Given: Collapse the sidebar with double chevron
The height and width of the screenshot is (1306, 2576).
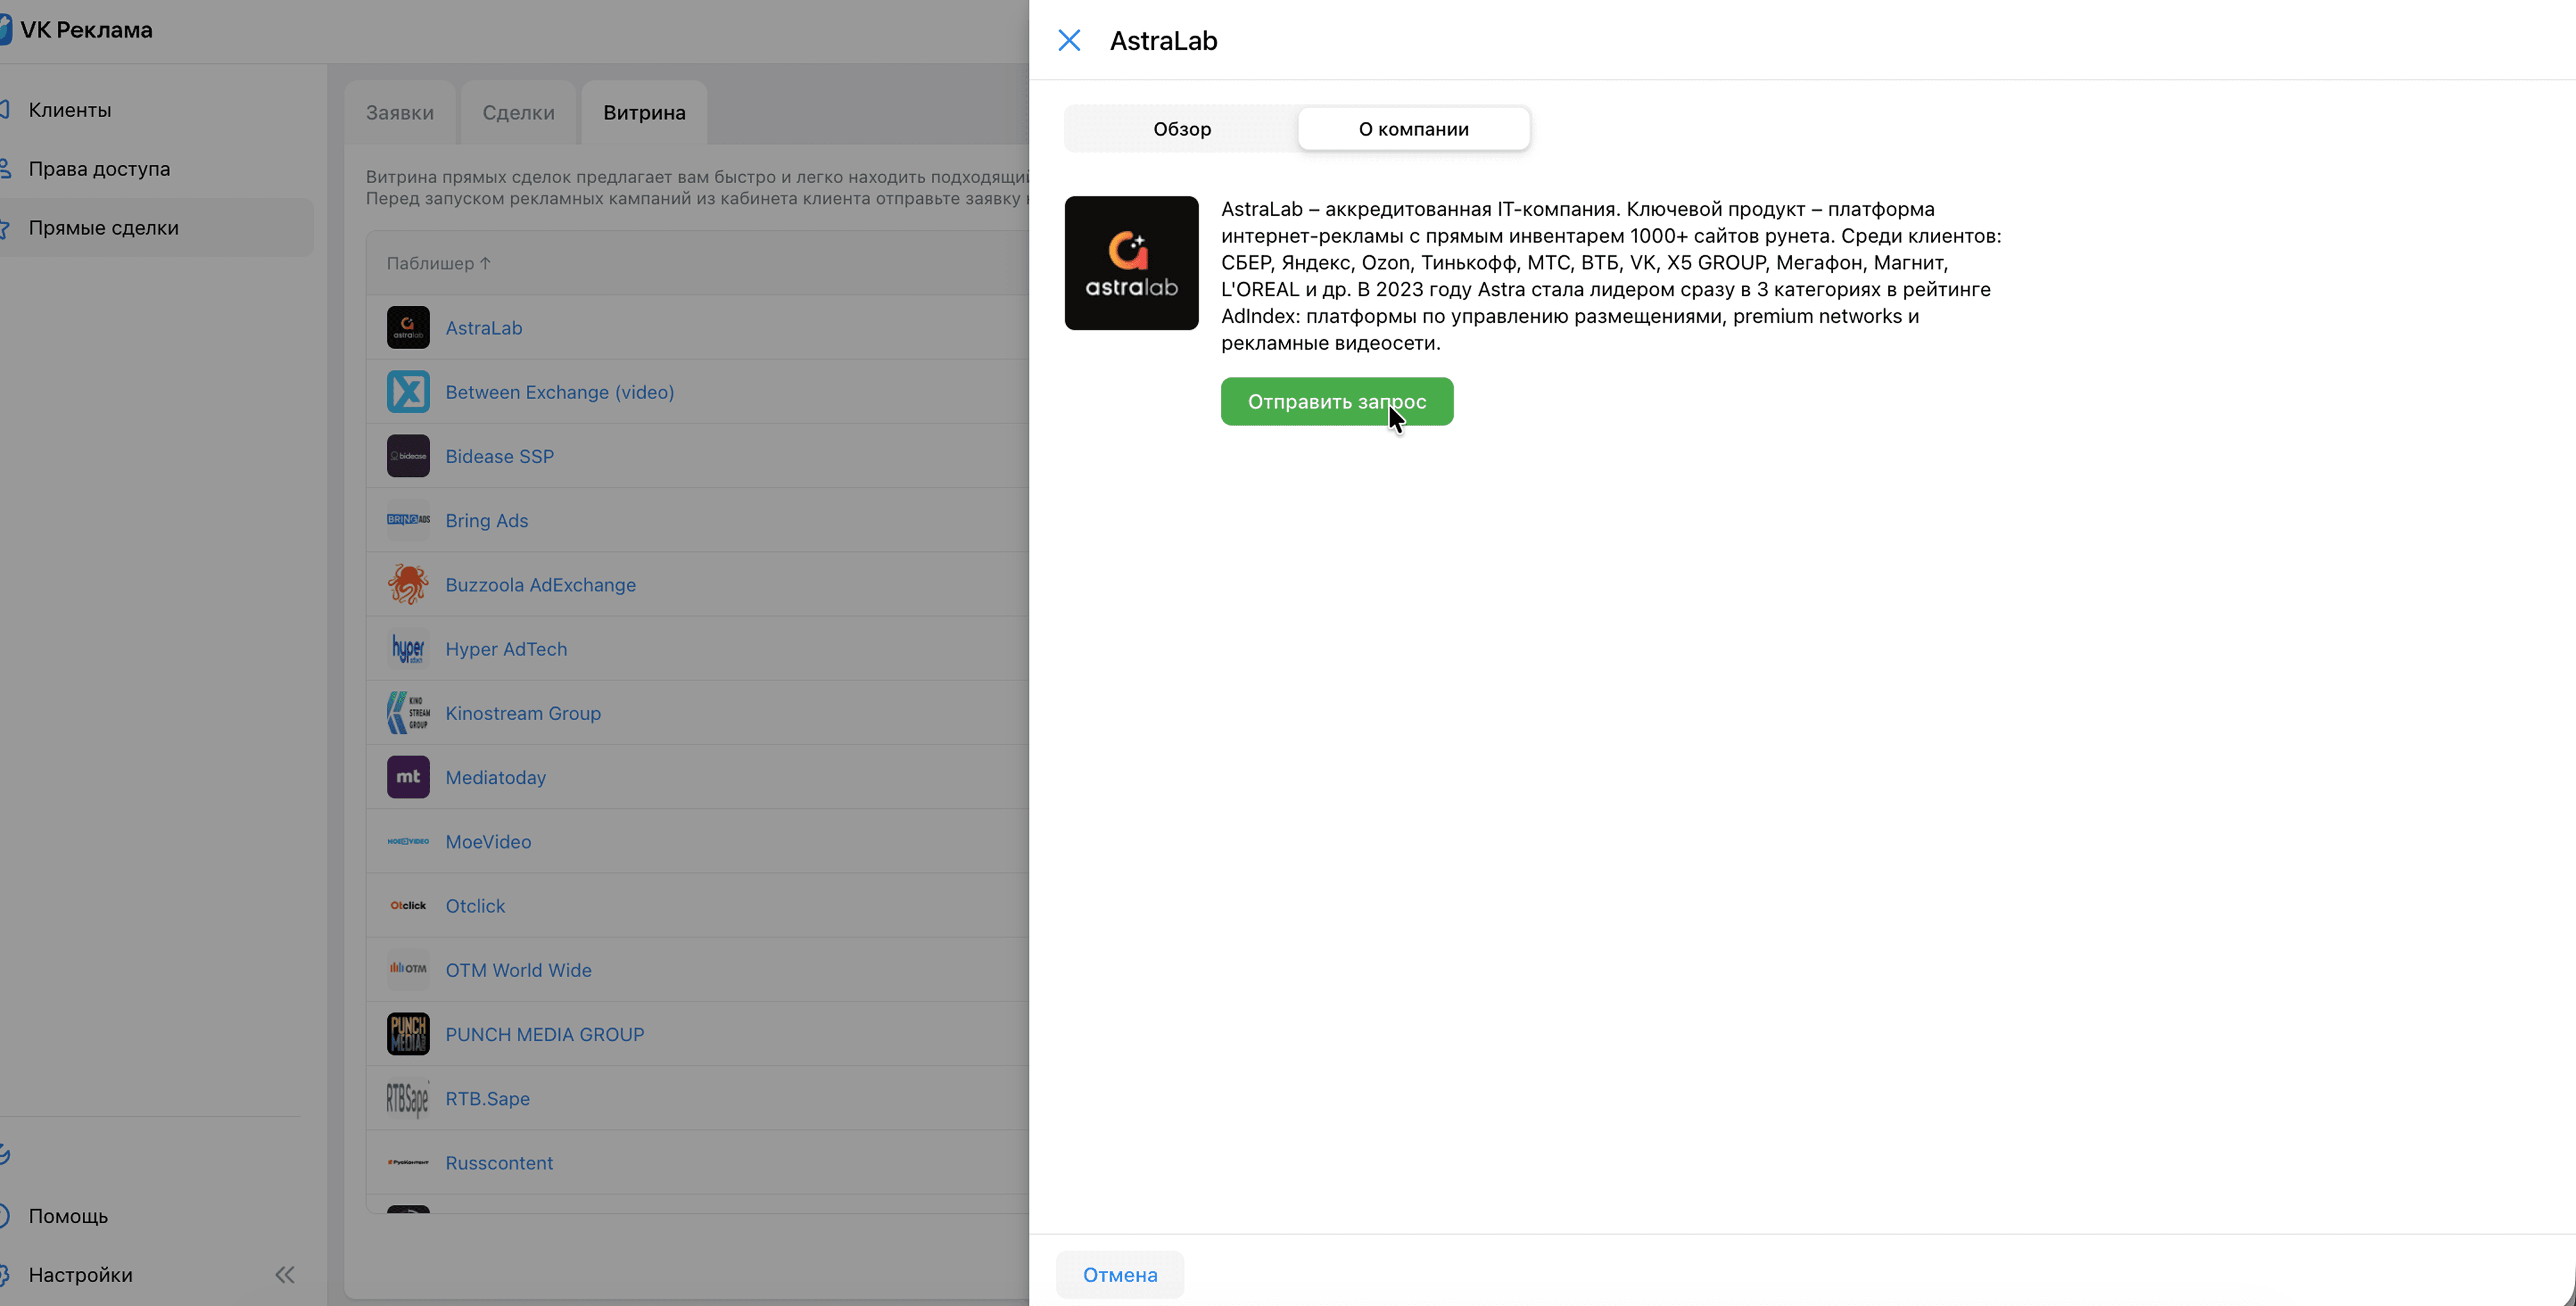Looking at the screenshot, I should (285, 1275).
